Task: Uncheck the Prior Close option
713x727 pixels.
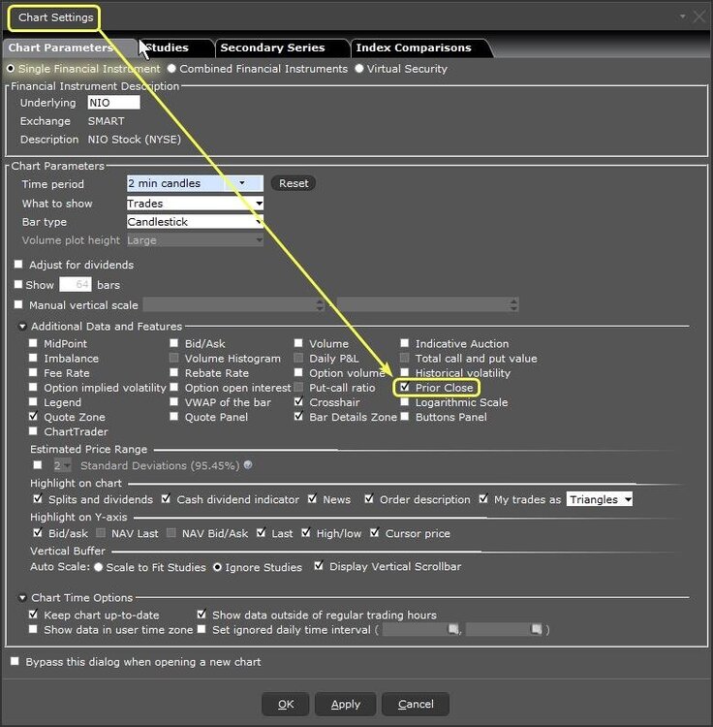Action: click(406, 388)
